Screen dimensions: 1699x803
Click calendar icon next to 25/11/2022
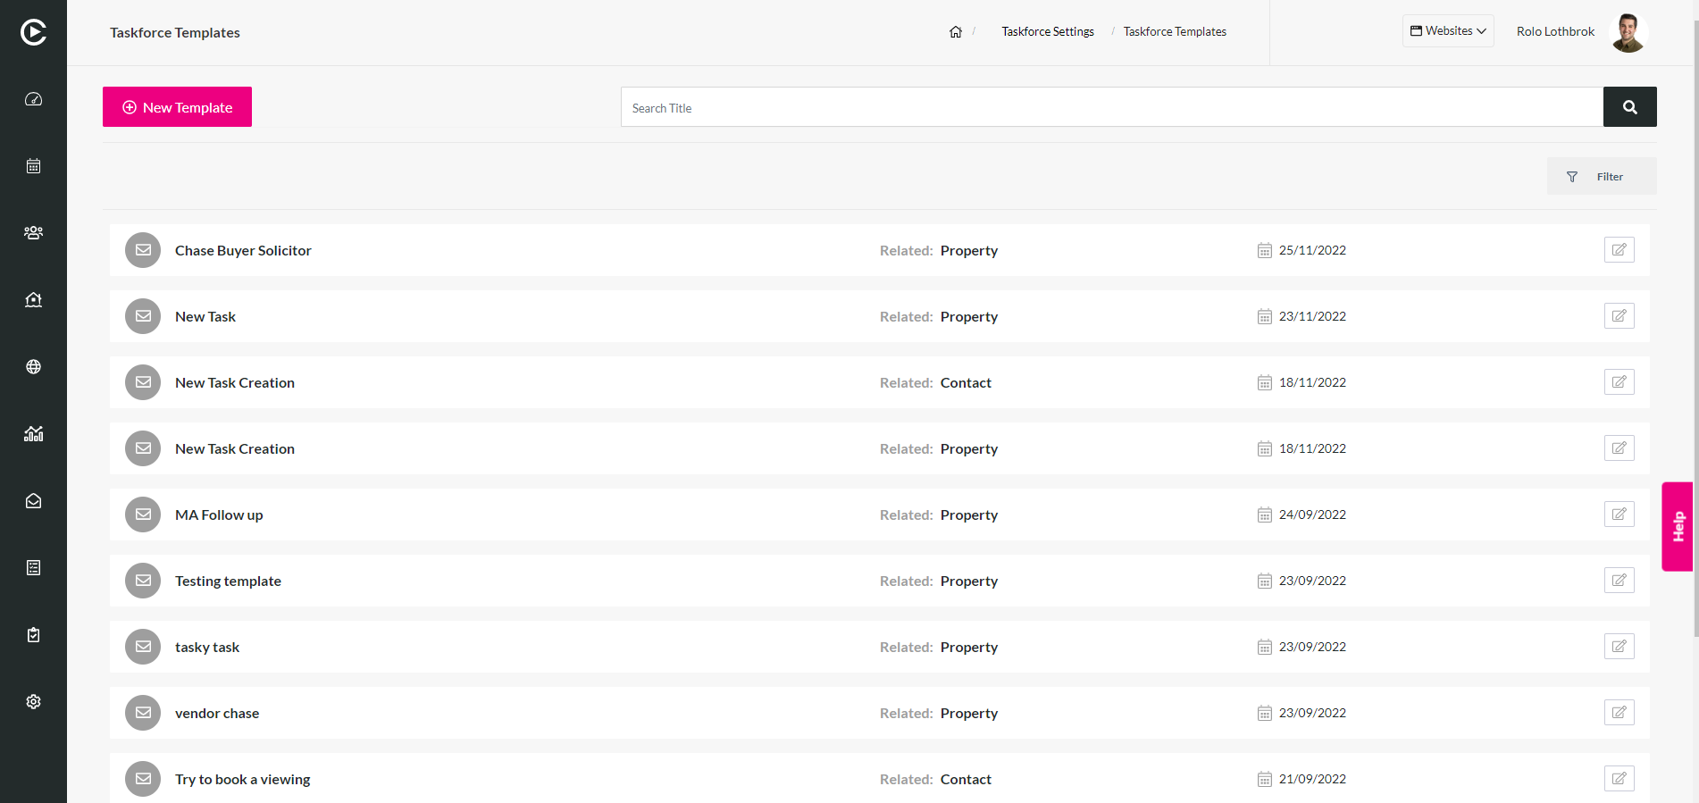coord(1265,250)
